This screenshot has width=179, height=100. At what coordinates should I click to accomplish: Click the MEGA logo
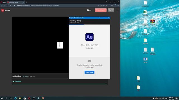[6, 10]
